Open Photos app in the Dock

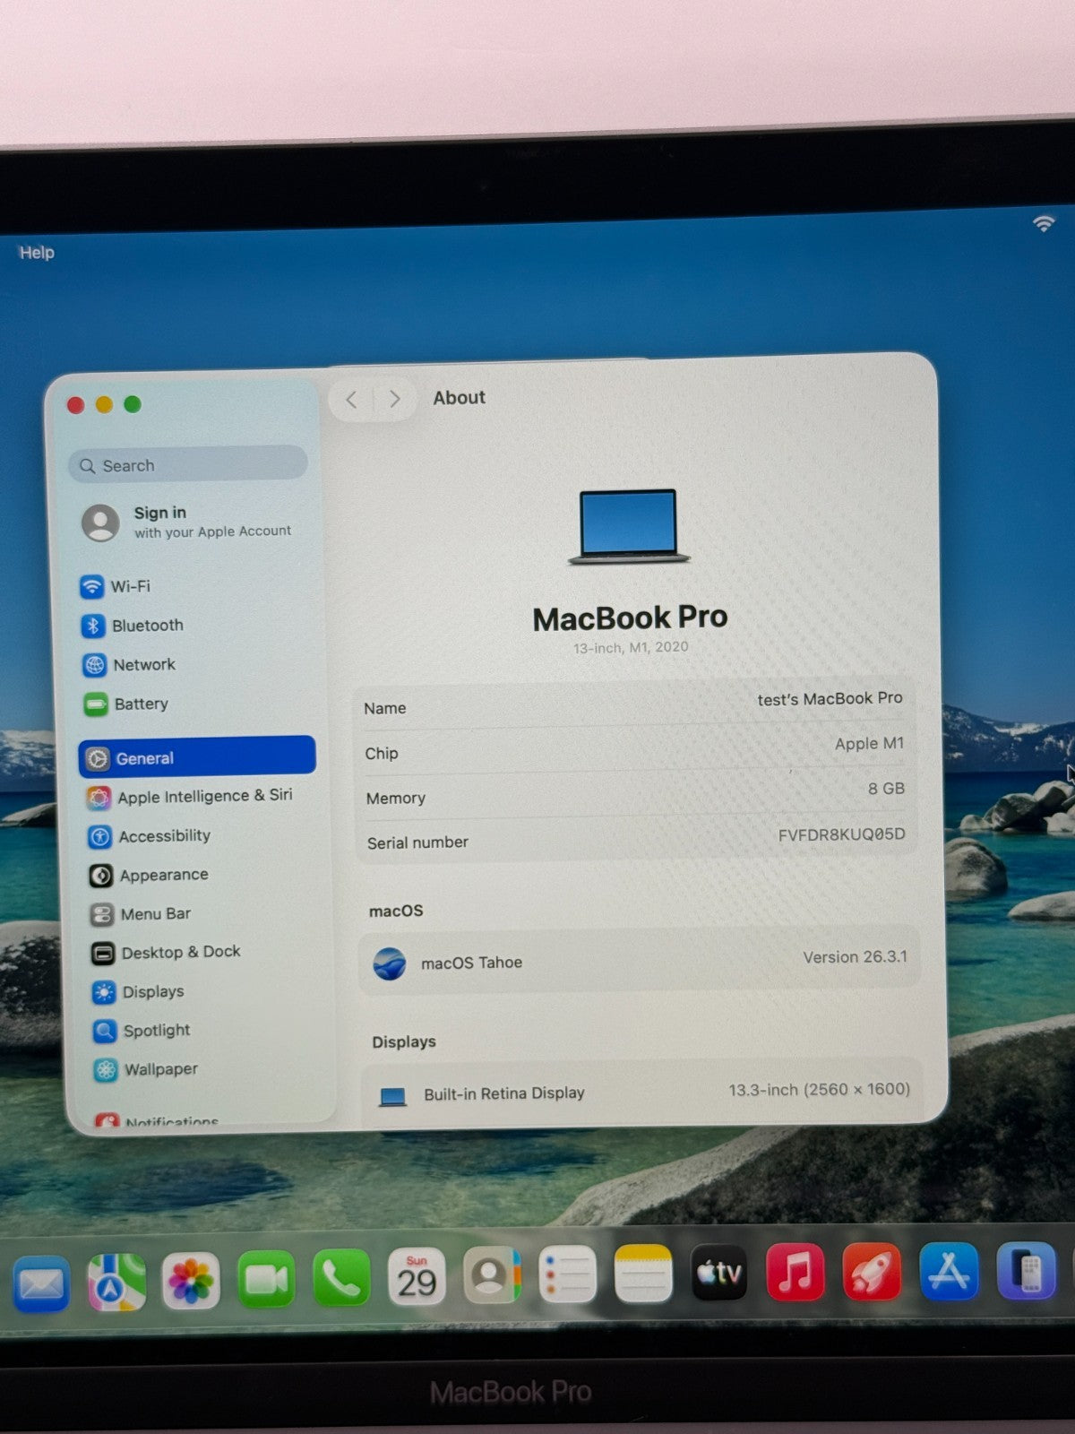[x=191, y=1281]
